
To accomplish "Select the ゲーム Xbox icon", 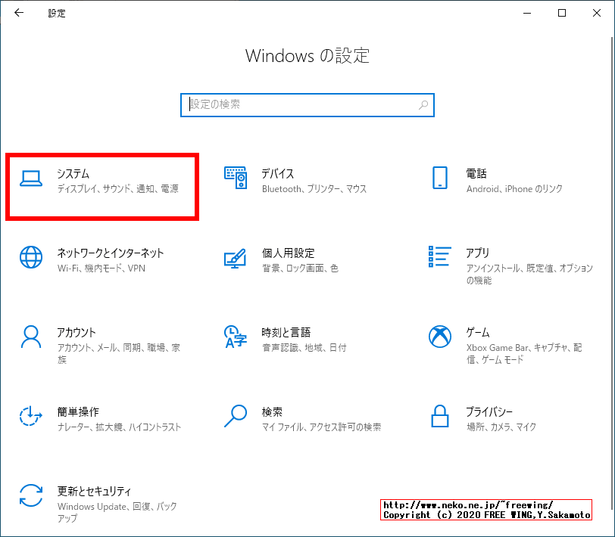I will [440, 337].
